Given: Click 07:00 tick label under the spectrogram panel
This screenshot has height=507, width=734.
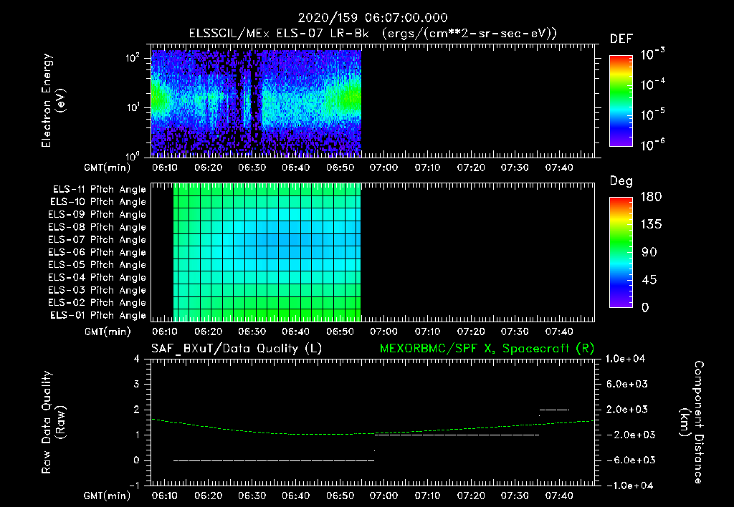Looking at the screenshot, I should coord(383,168).
